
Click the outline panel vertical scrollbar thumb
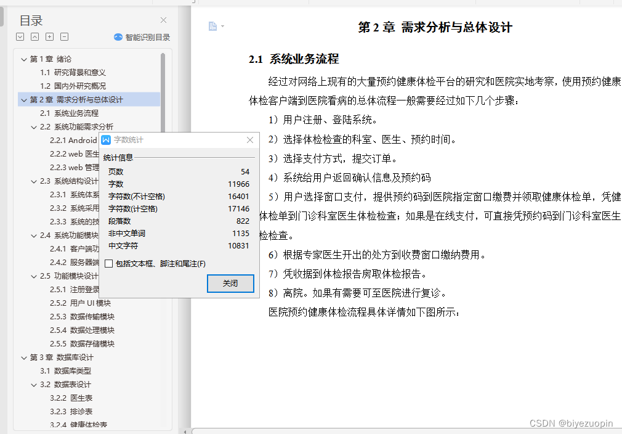[163, 92]
